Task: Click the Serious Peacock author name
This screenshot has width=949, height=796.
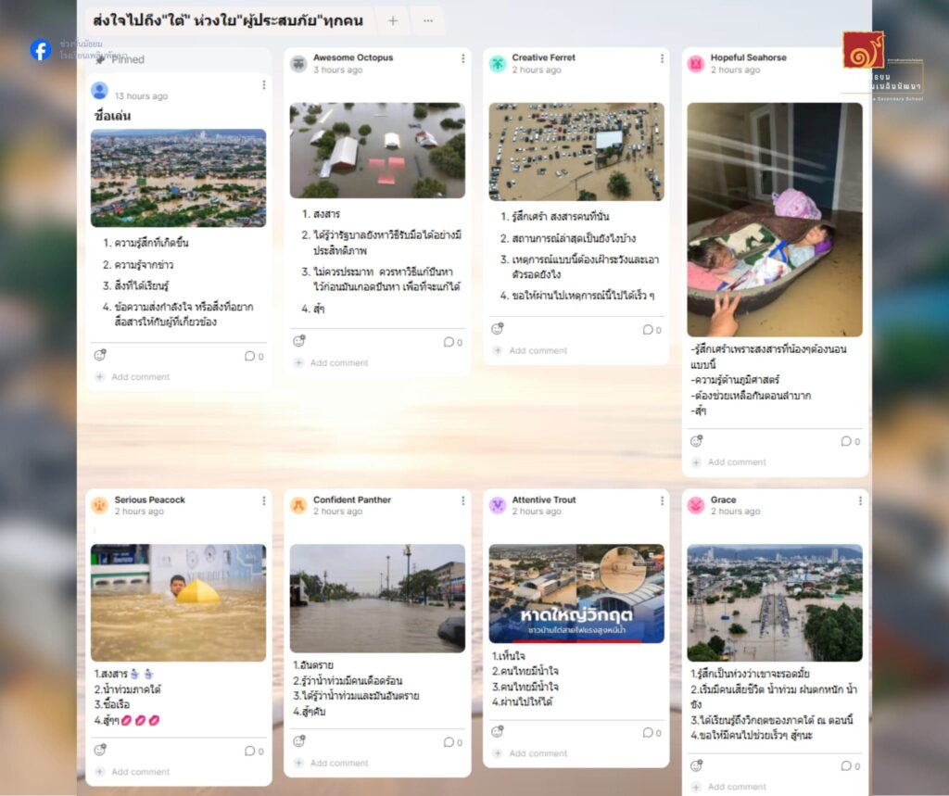Action: 150,499
